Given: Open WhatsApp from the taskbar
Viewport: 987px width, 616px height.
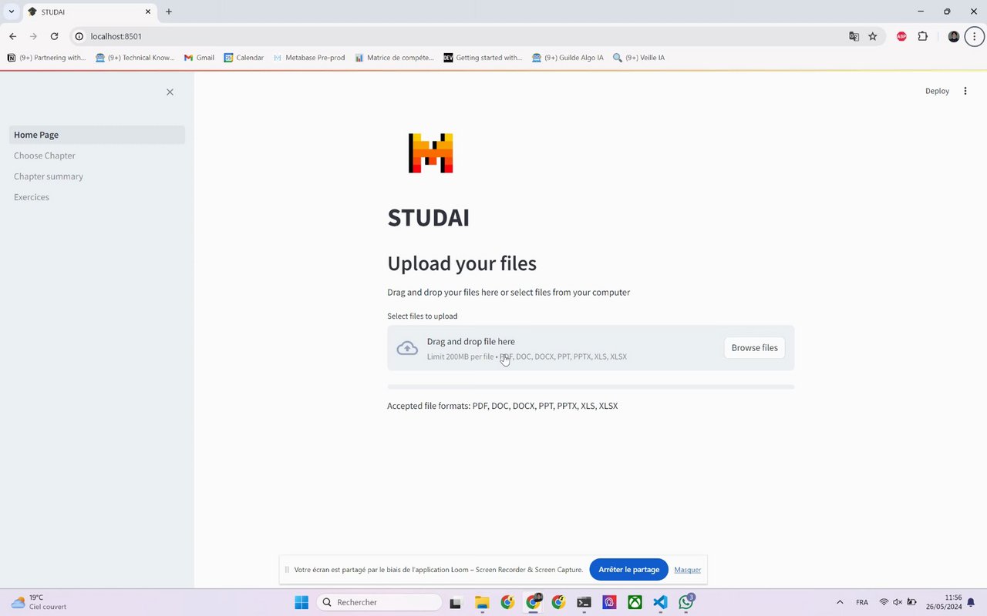Looking at the screenshot, I should tap(686, 602).
